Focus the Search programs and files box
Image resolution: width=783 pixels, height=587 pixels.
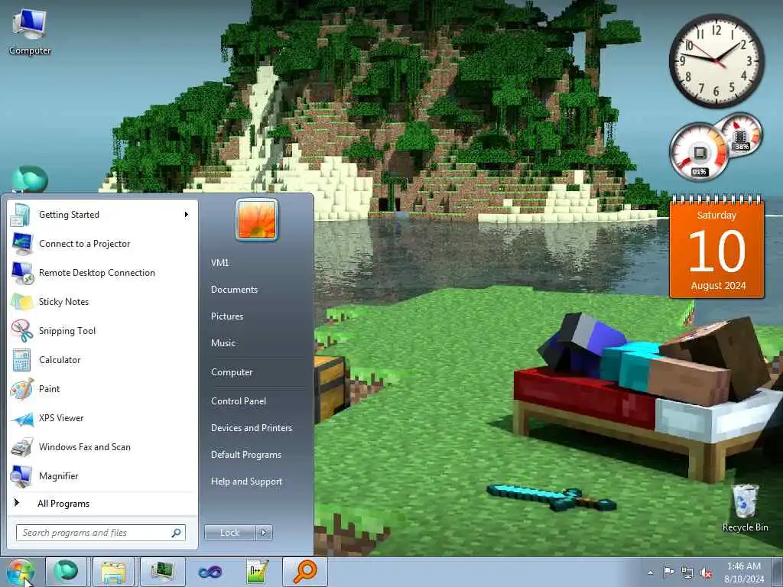coord(100,533)
